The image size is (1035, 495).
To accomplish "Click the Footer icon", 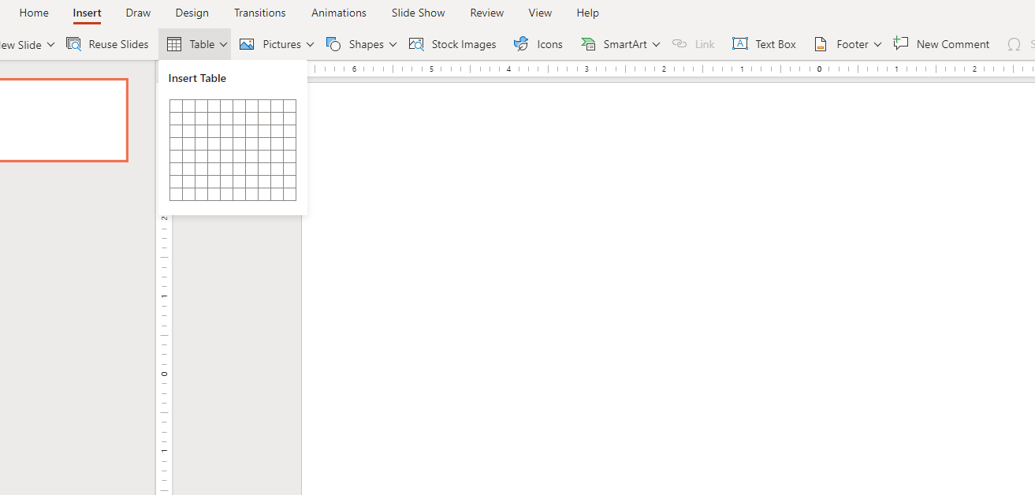I will (821, 44).
